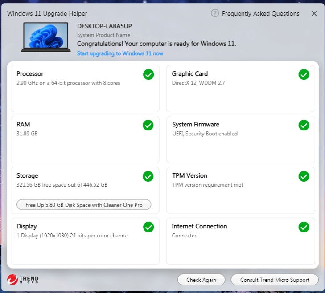This screenshot has width=325, height=293.
Task: Click the System Firmware green checkmark
Action: [x=304, y=126]
